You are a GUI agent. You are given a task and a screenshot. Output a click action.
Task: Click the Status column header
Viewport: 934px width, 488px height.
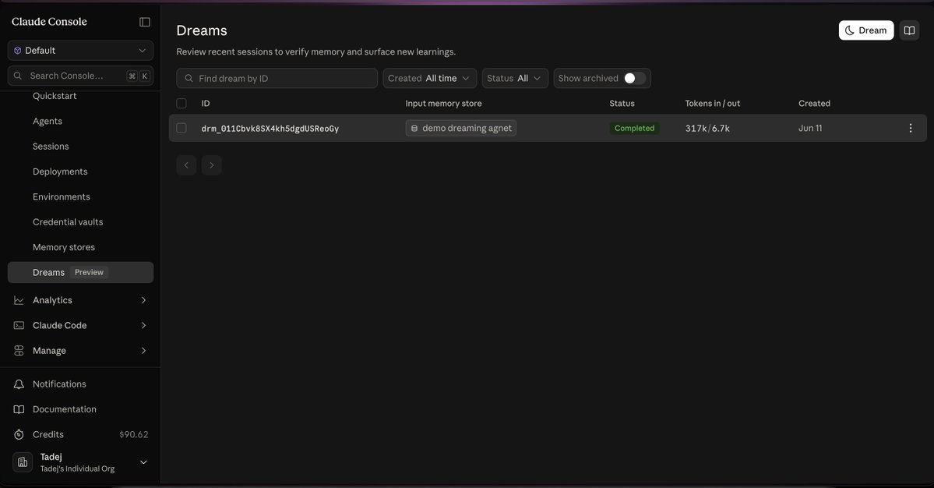click(622, 103)
